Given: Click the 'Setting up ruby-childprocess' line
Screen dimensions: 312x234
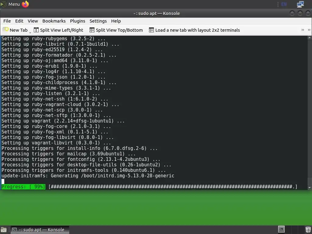Looking at the screenshot, I should [x=59, y=82].
